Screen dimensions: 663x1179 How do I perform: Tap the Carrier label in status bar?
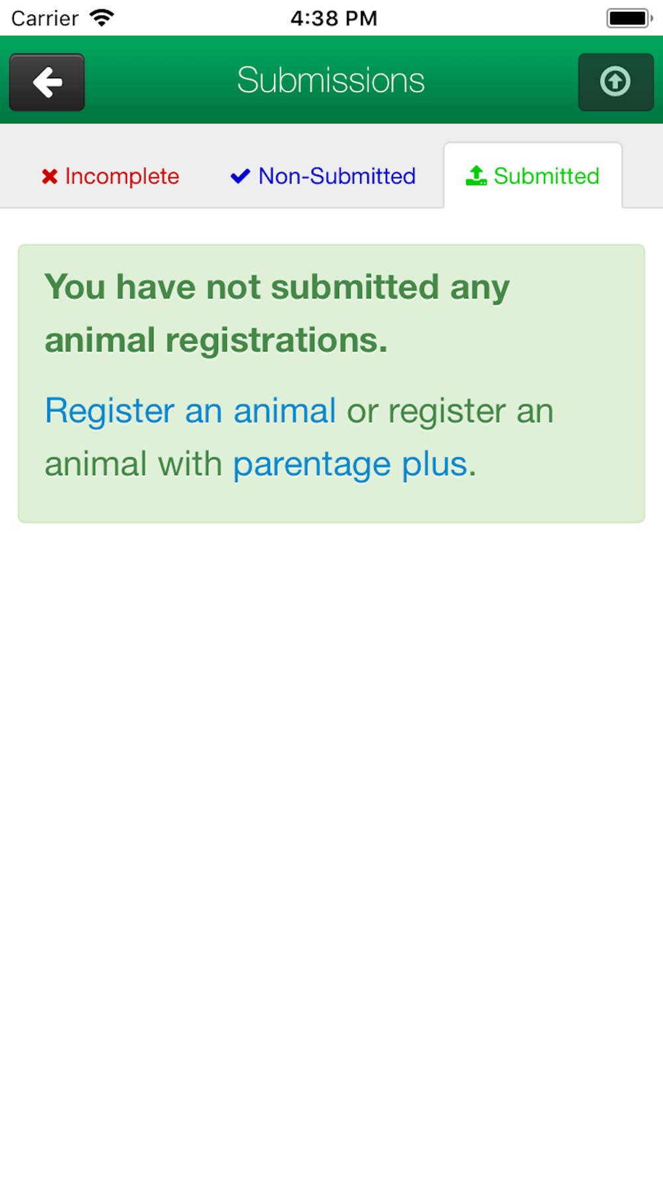[x=45, y=18]
